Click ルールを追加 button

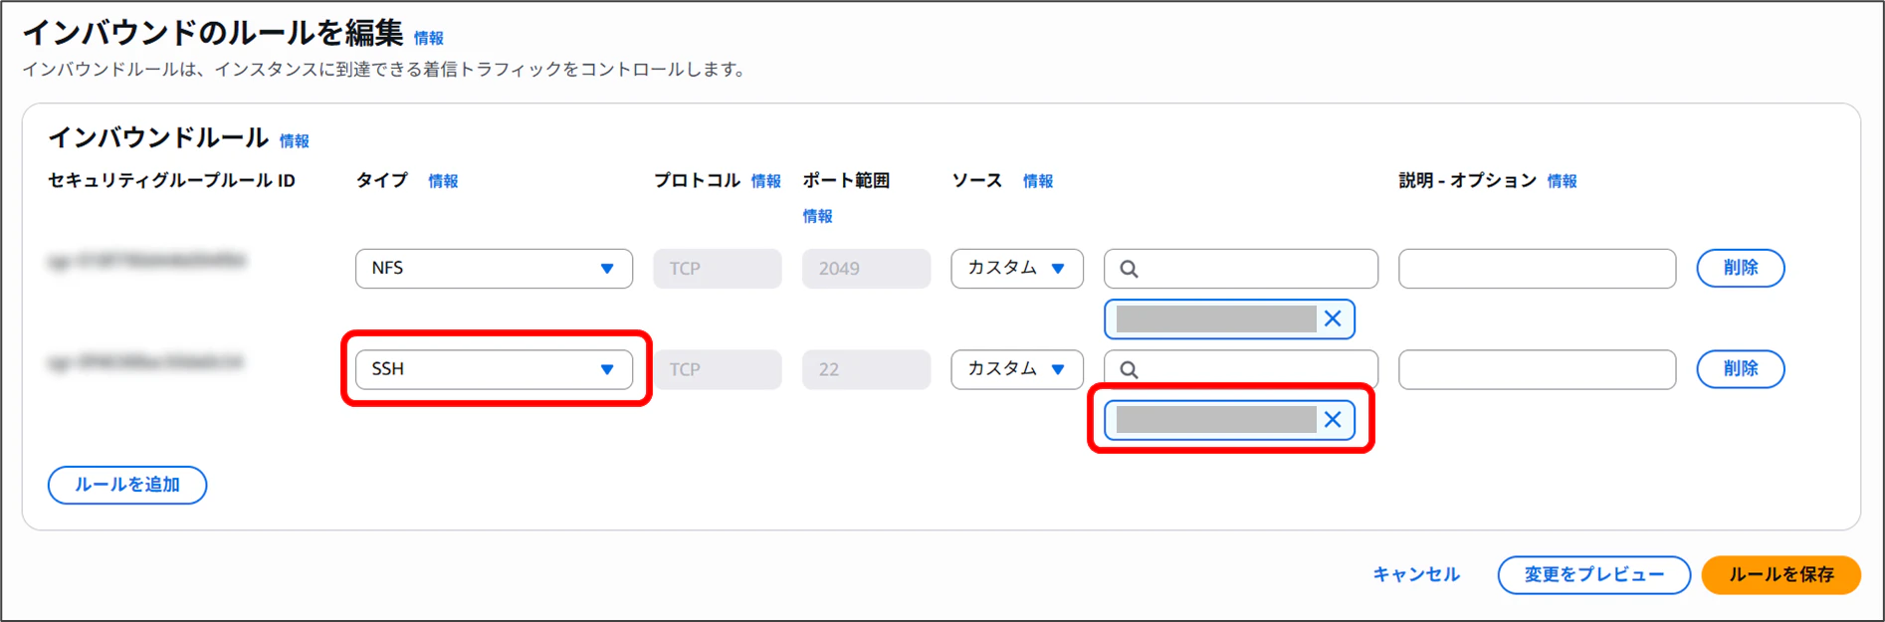pos(127,485)
